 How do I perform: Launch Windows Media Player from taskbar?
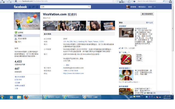coord(11,97)
